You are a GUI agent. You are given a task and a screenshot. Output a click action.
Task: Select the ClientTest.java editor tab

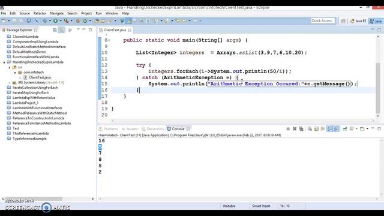click(x=115, y=30)
